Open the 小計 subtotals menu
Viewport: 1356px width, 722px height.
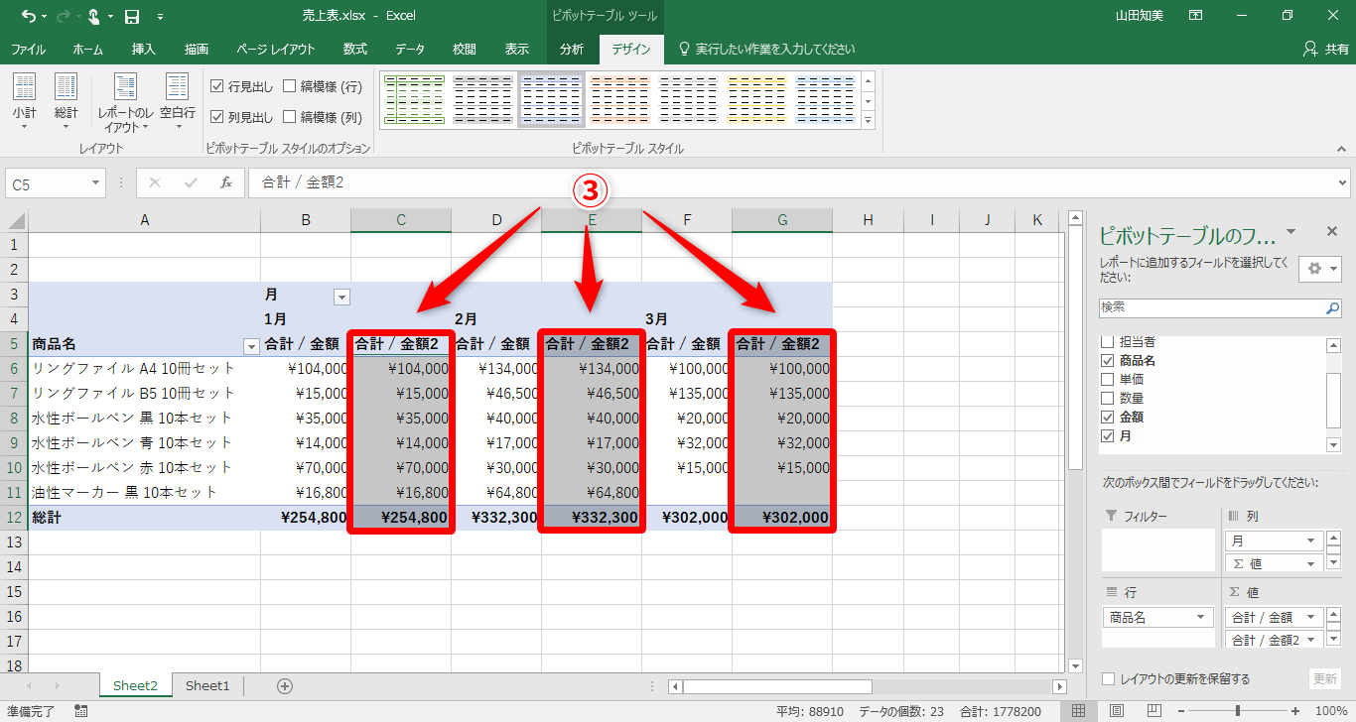[25, 101]
